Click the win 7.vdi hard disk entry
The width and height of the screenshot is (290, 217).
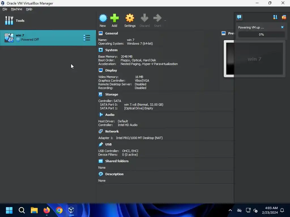pos(144,105)
